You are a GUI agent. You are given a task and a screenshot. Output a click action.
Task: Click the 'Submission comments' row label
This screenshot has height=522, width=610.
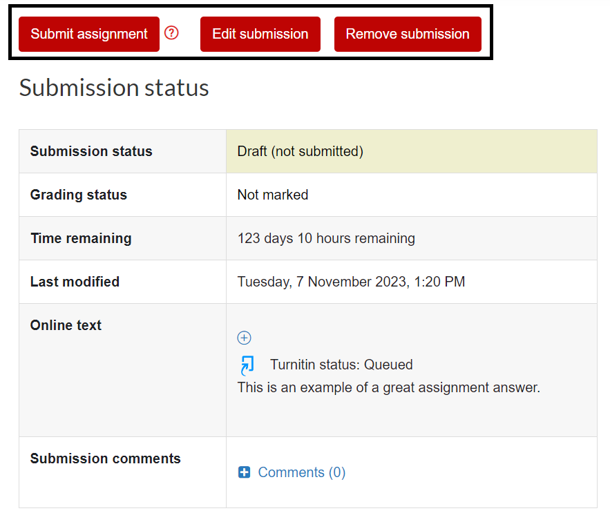(106, 458)
